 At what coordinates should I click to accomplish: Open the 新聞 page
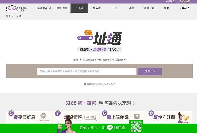166,8
